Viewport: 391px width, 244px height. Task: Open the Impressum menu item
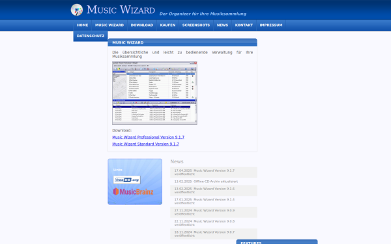[271, 25]
